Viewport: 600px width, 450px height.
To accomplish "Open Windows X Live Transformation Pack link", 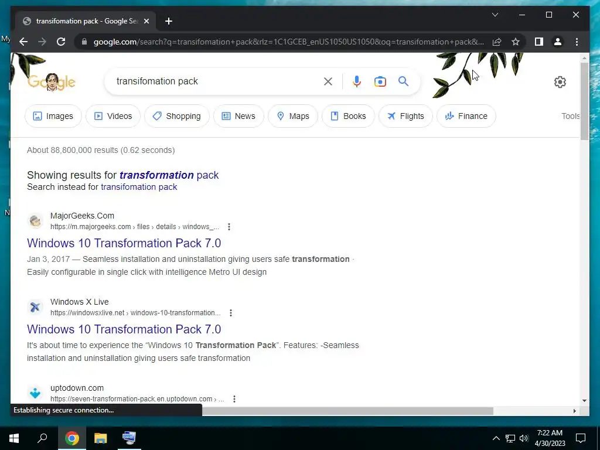I will [124, 329].
